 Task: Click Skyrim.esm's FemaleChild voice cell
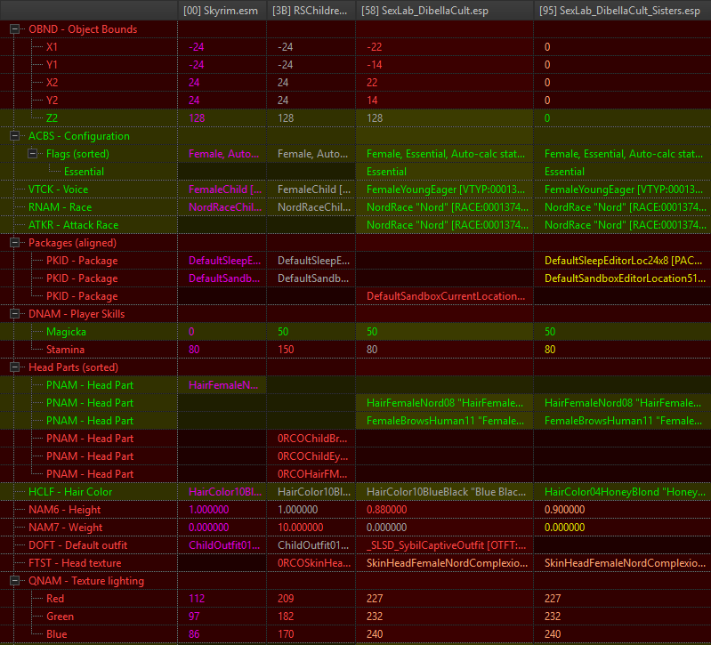pyautogui.click(x=225, y=189)
